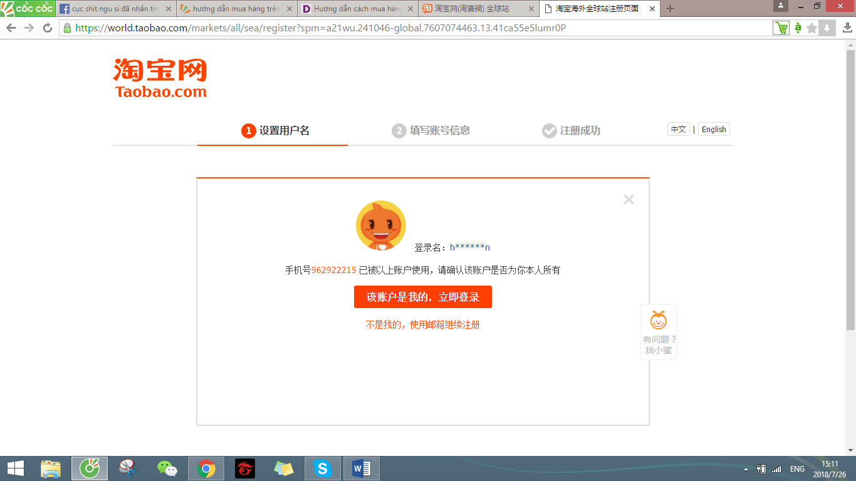Click 该账户是我的，立即登录 button

[423, 297]
